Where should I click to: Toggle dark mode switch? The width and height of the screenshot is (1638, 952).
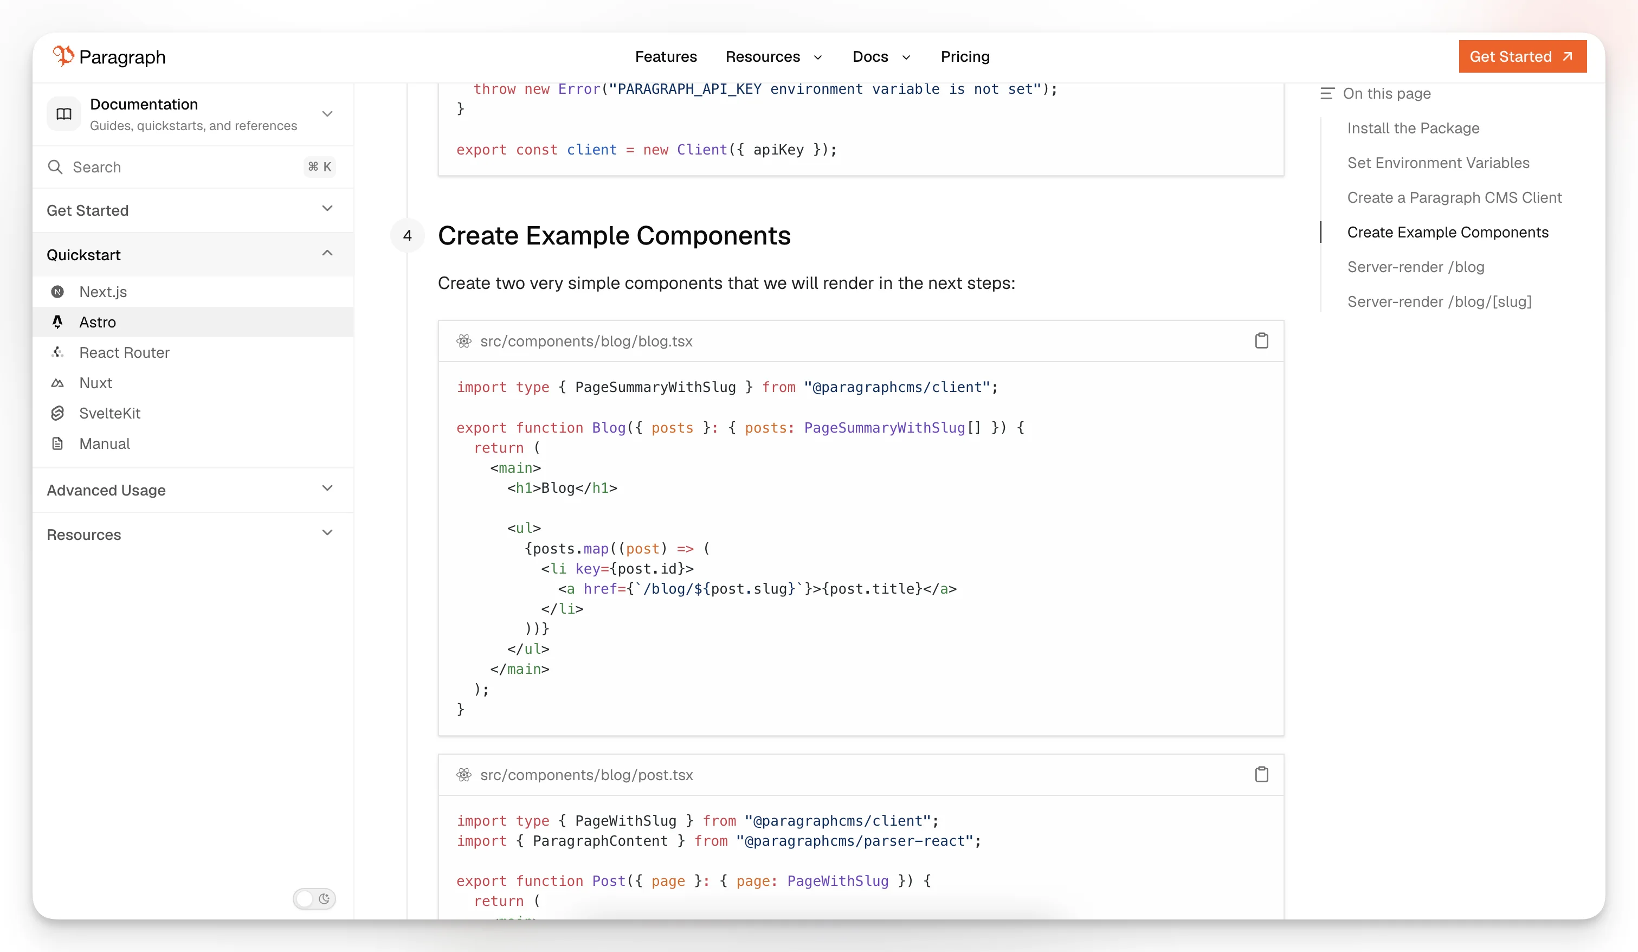[x=314, y=899]
